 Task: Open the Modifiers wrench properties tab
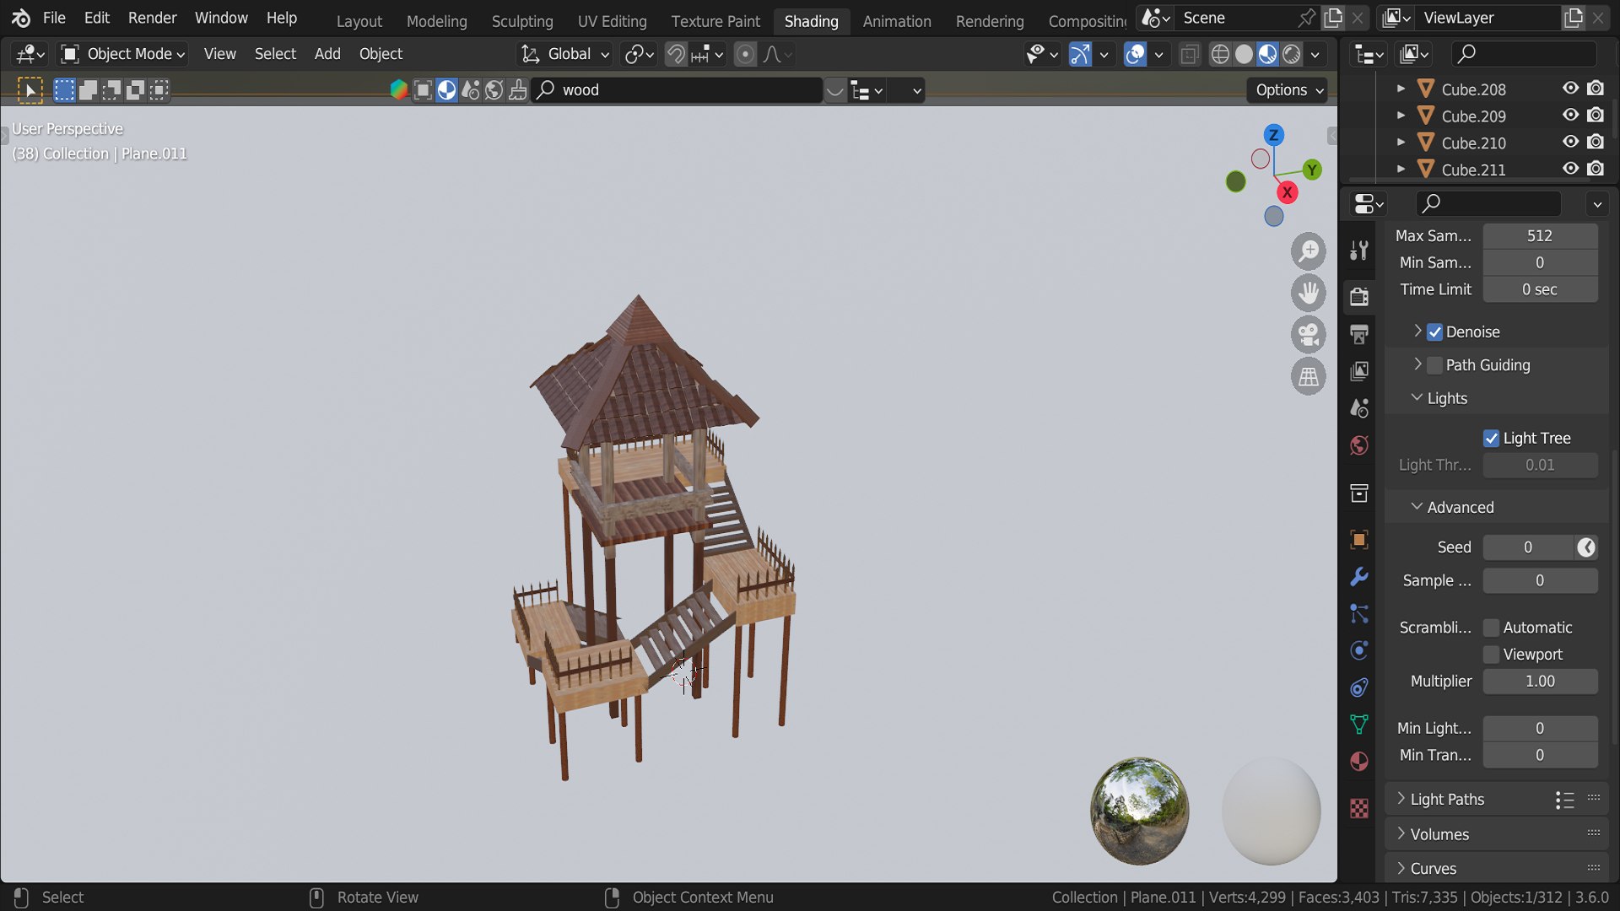1359,577
